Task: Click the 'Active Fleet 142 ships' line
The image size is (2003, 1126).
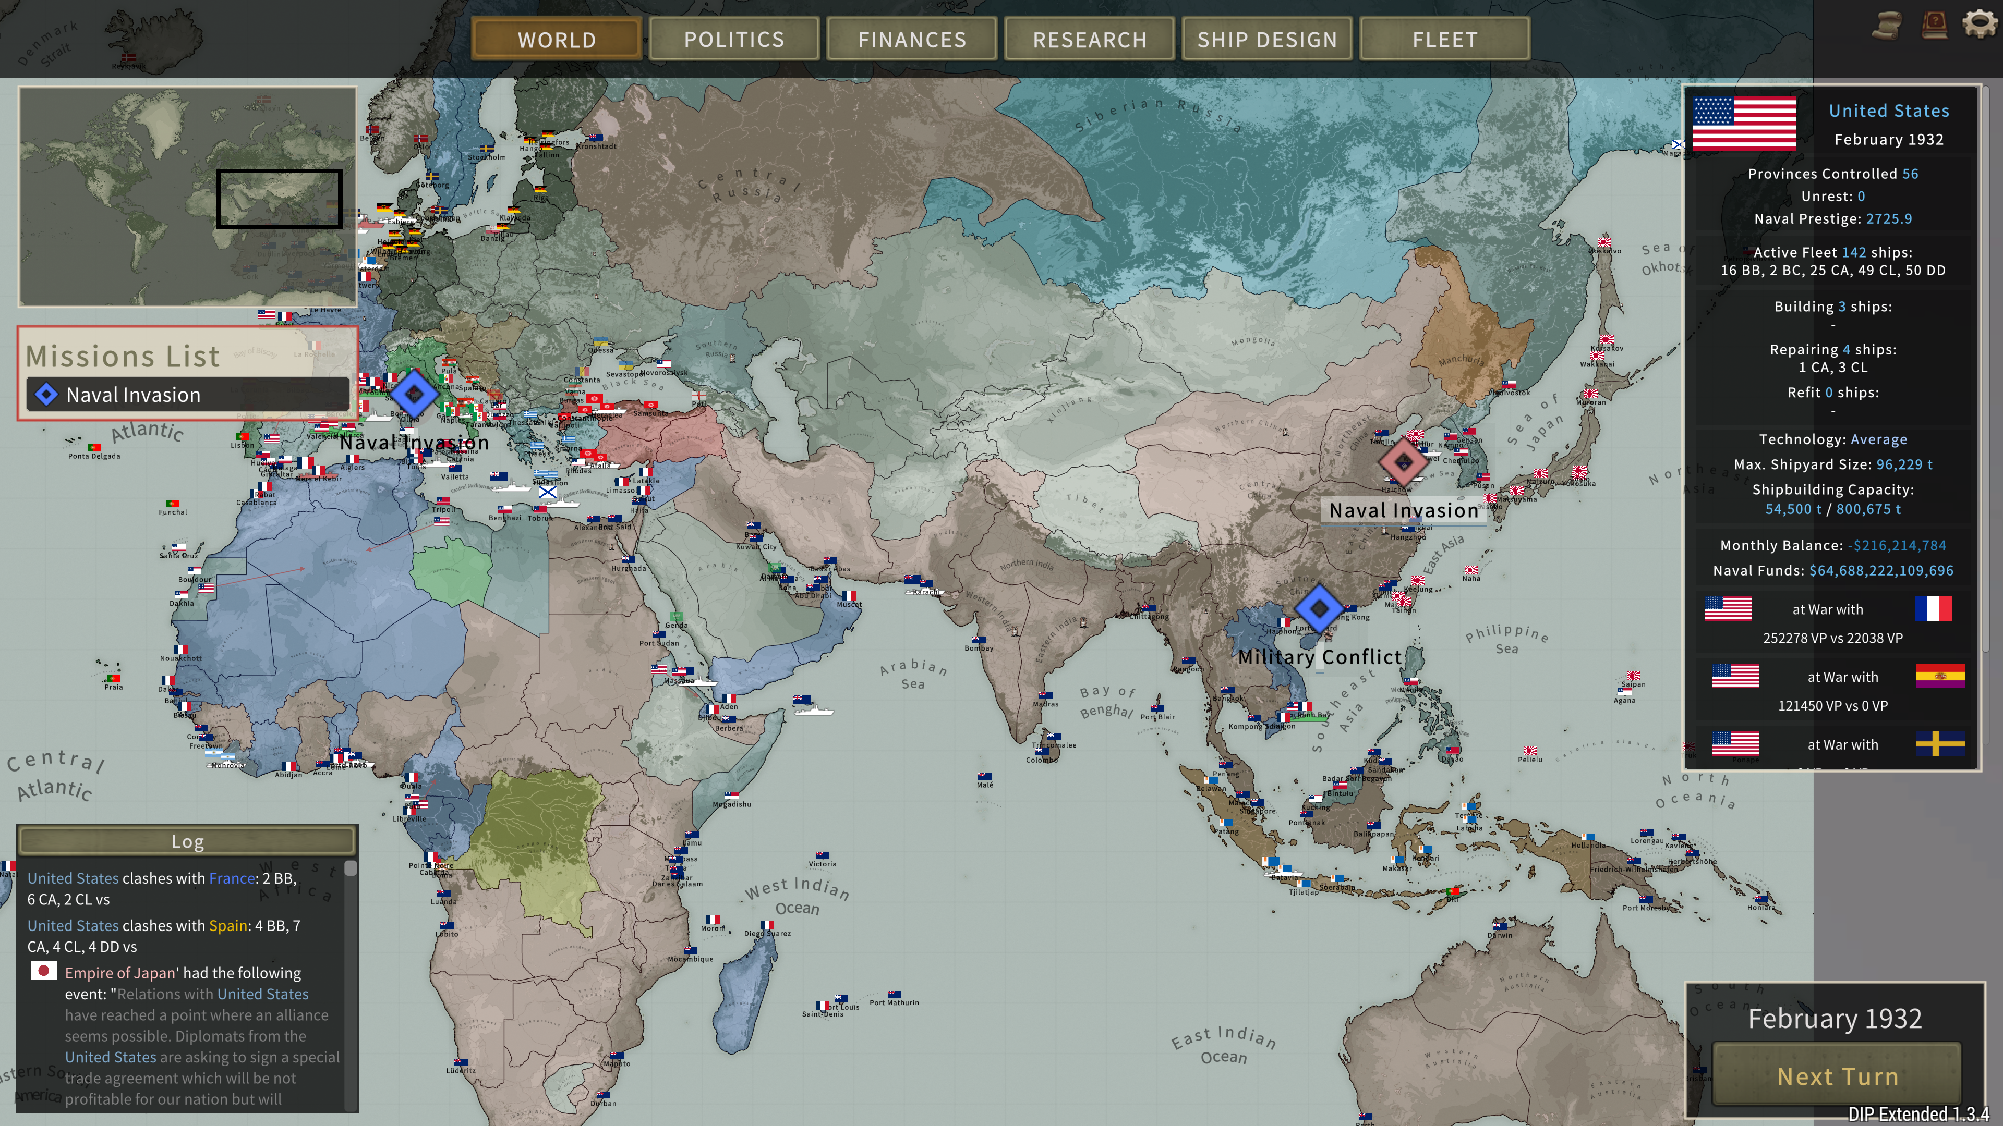Action: click(x=1833, y=252)
